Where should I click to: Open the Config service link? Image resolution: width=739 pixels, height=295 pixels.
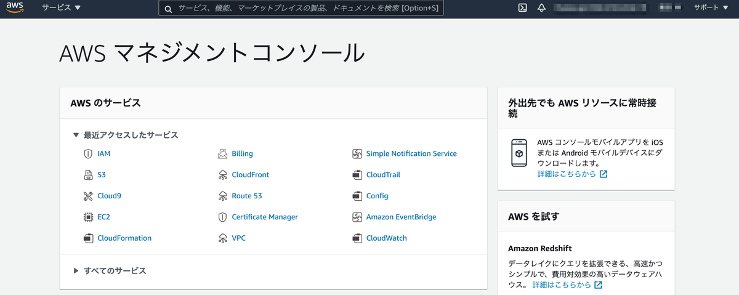pyautogui.click(x=378, y=196)
